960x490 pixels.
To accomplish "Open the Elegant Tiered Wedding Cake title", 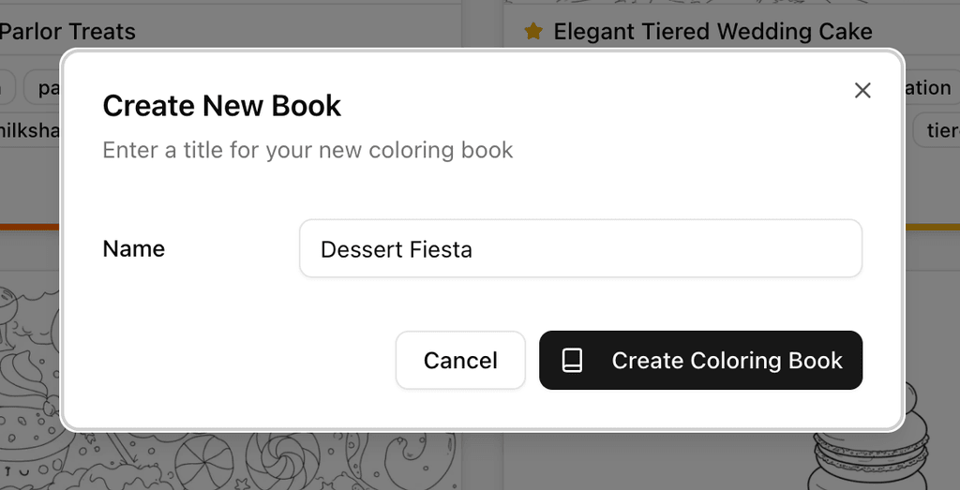I will coord(712,32).
